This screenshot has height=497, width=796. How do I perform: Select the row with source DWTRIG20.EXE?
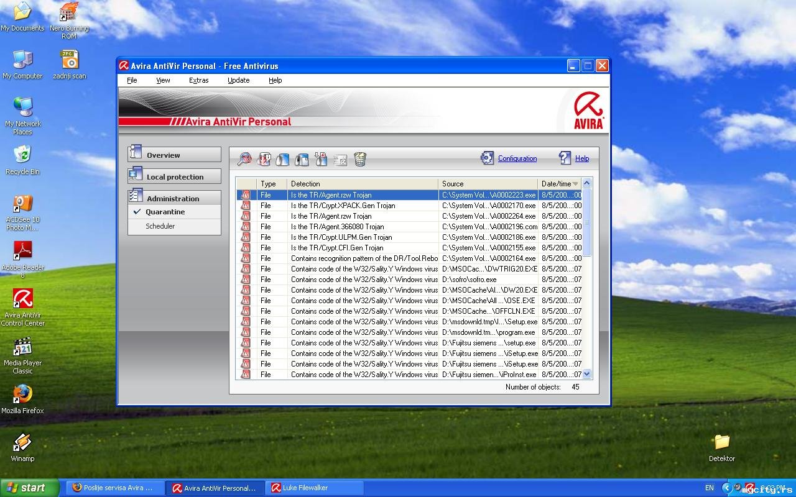click(x=409, y=269)
